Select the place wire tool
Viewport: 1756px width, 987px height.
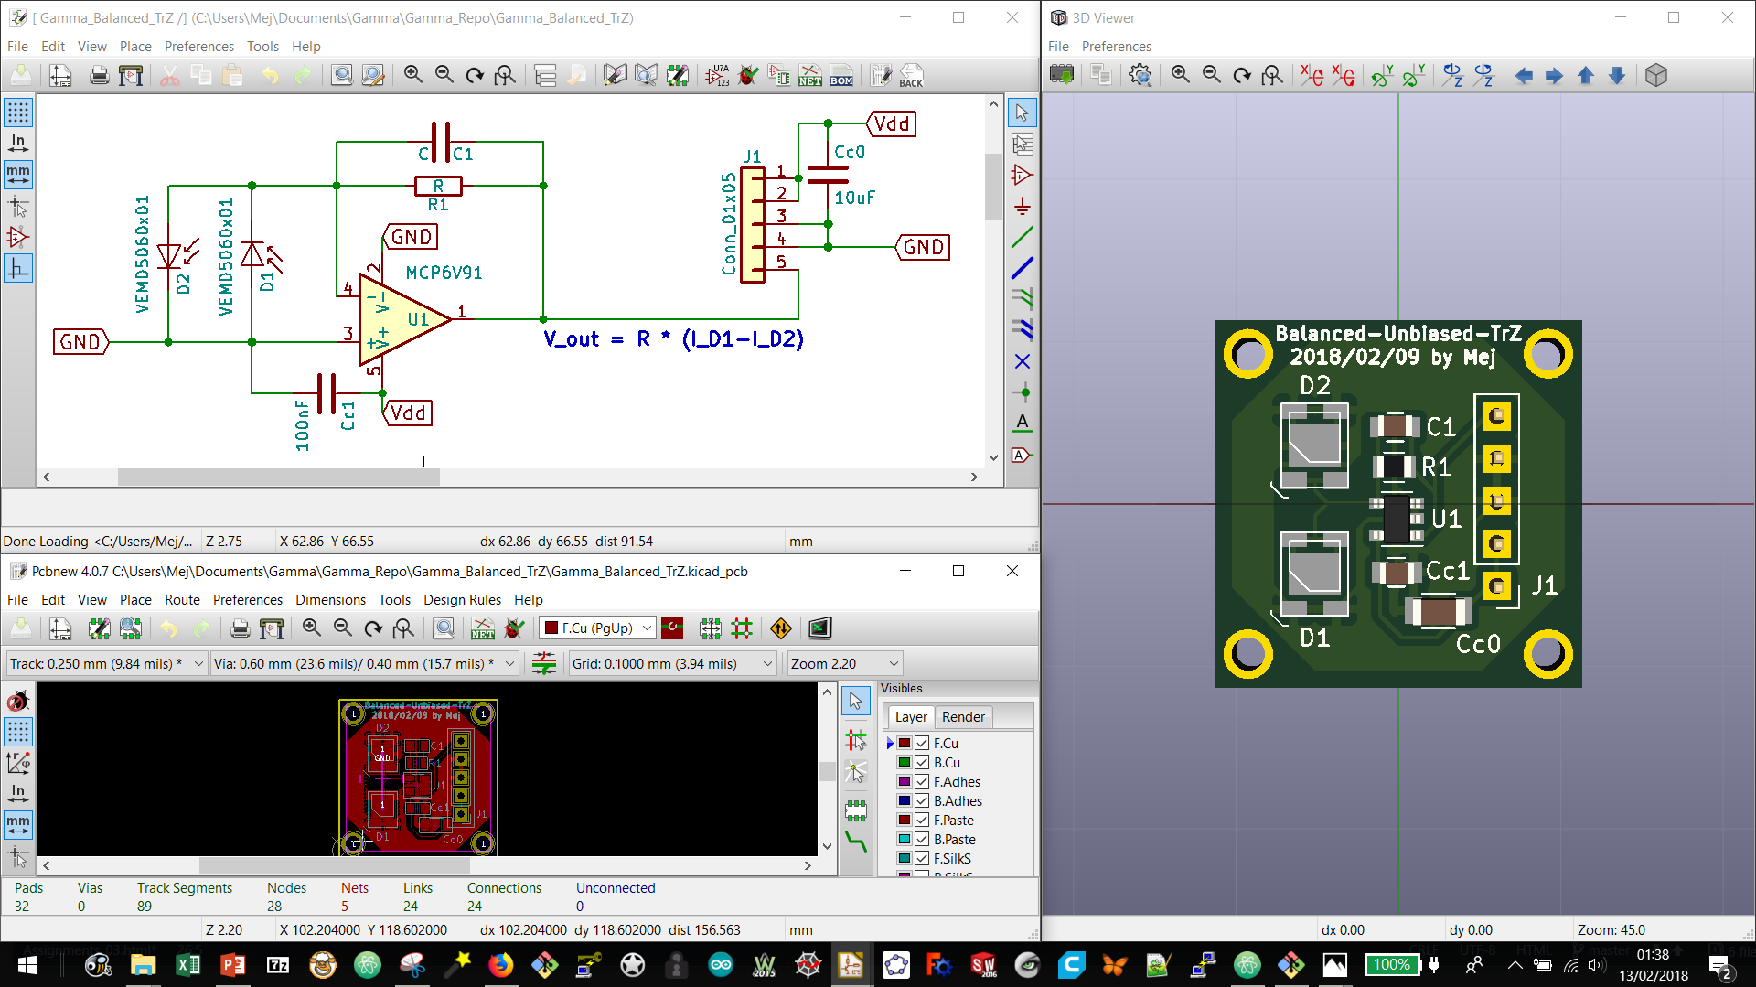click(x=1023, y=237)
